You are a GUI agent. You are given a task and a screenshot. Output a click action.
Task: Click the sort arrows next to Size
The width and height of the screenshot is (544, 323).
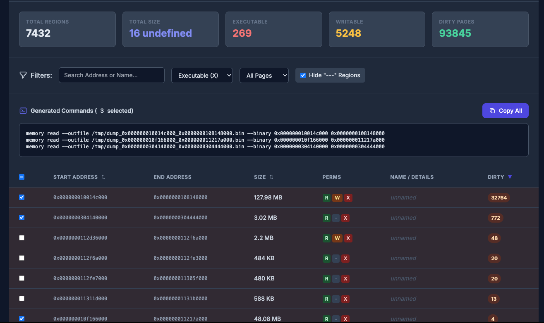(271, 177)
